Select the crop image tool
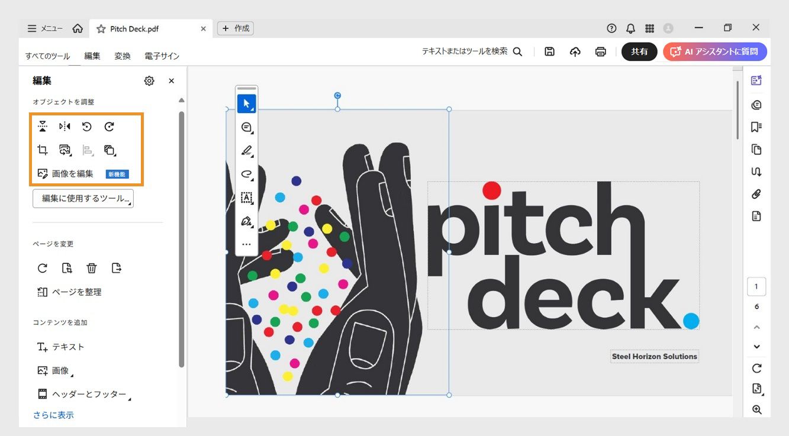This screenshot has width=789, height=436. coord(43,150)
